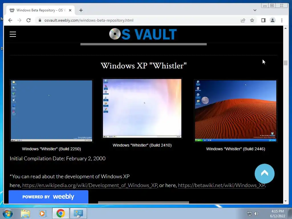Open the network tray icon
Viewport: 292px width, 219px height.
[x=249, y=214]
